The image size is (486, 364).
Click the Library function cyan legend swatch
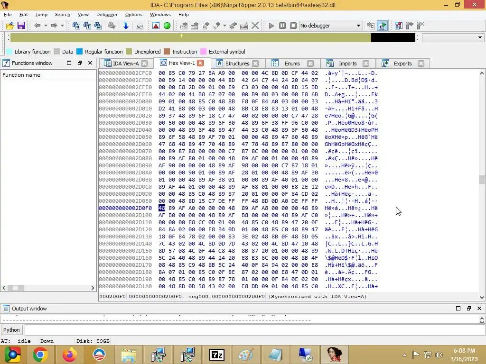coord(9,52)
